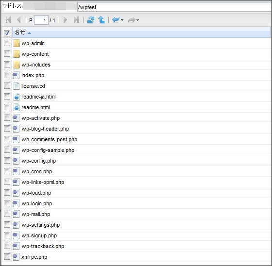
Task: Jump to the last page button
Action: pos(76,20)
